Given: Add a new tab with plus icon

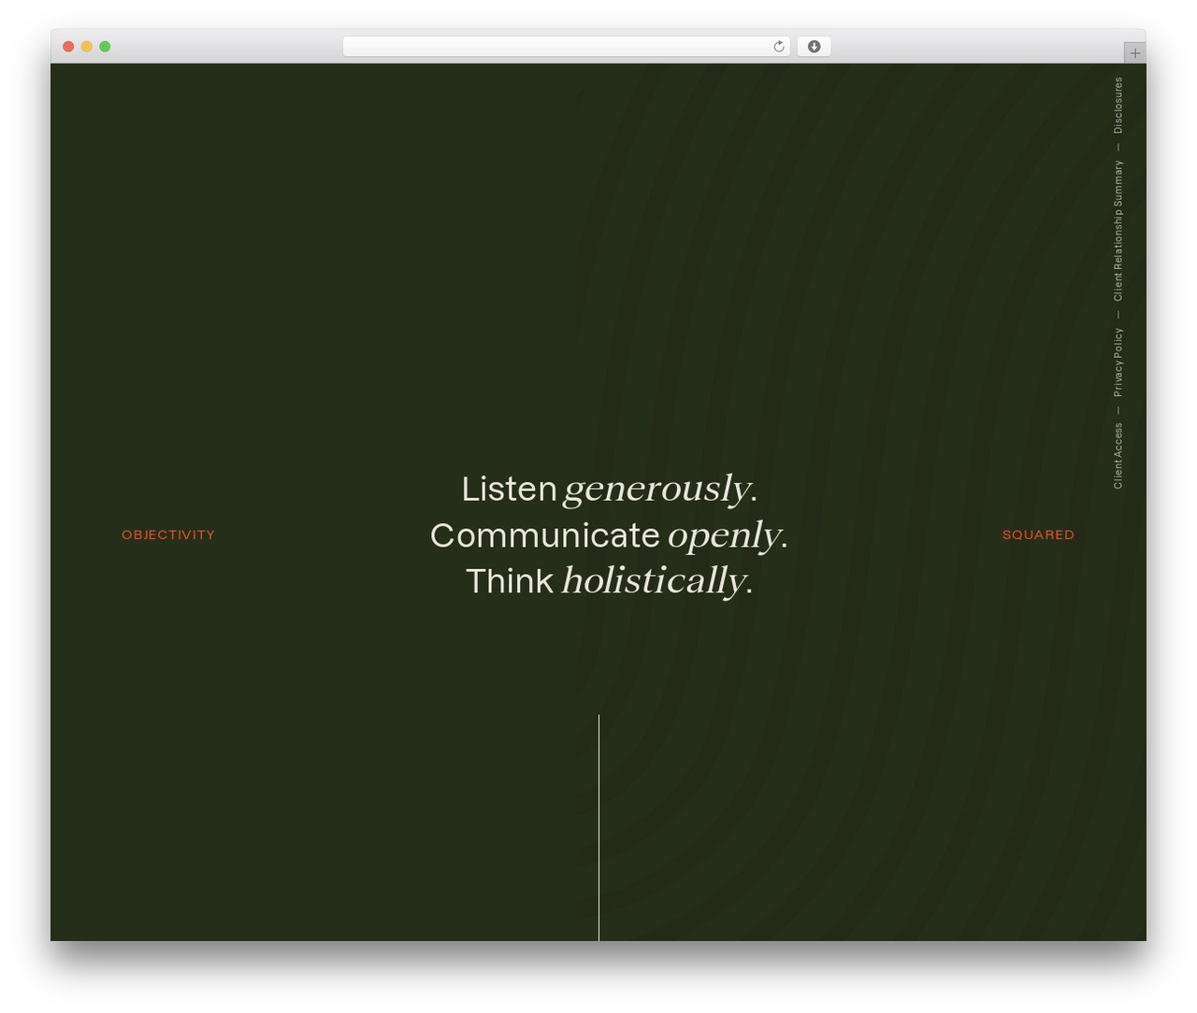Looking at the screenshot, I should point(1134,53).
